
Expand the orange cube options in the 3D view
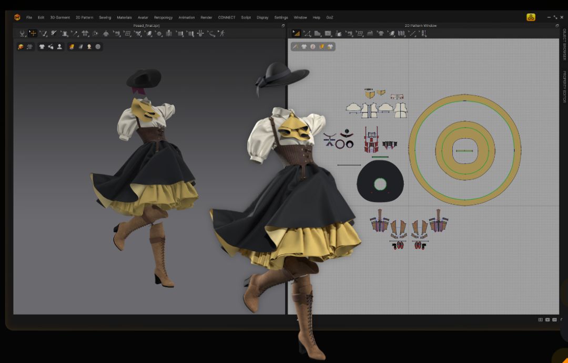click(x=21, y=47)
